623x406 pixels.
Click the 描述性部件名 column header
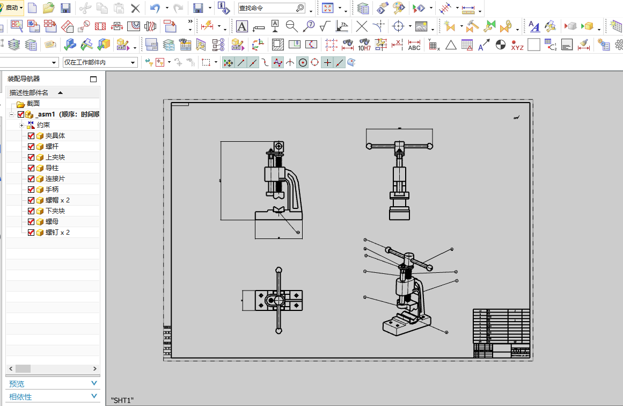pyautogui.click(x=53, y=92)
